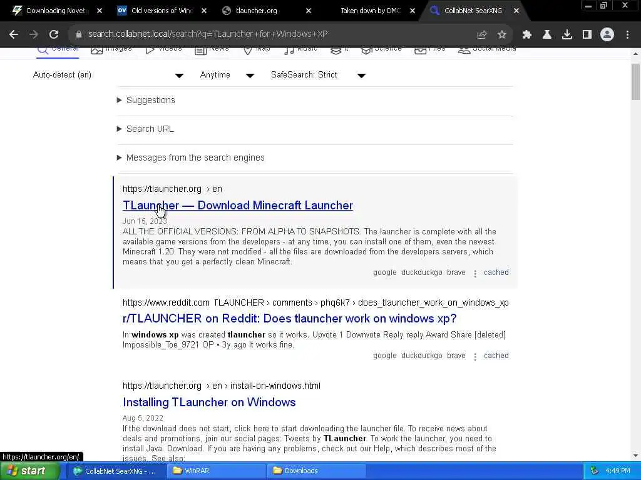Open engine options dots on TLauncher result
The width and height of the screenshot is (641, 480).
[475, 274]
